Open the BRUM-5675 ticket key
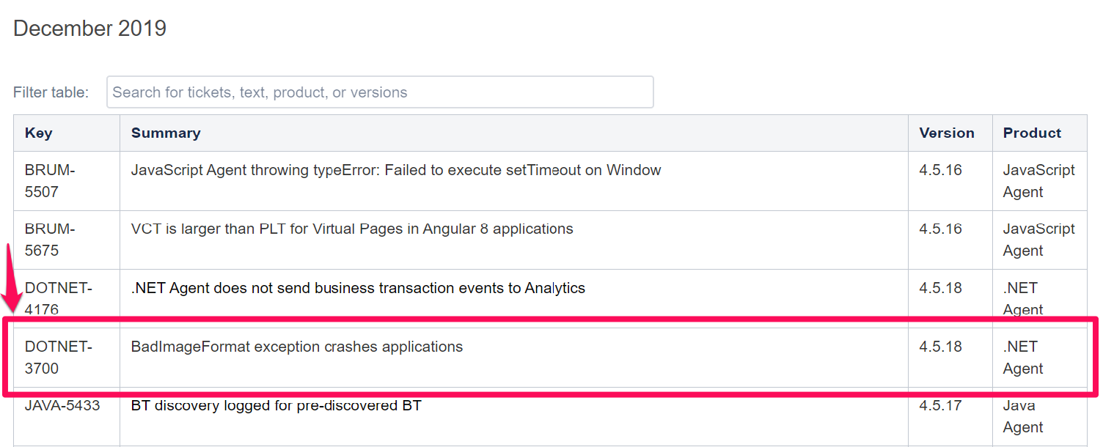 point(50,240)
